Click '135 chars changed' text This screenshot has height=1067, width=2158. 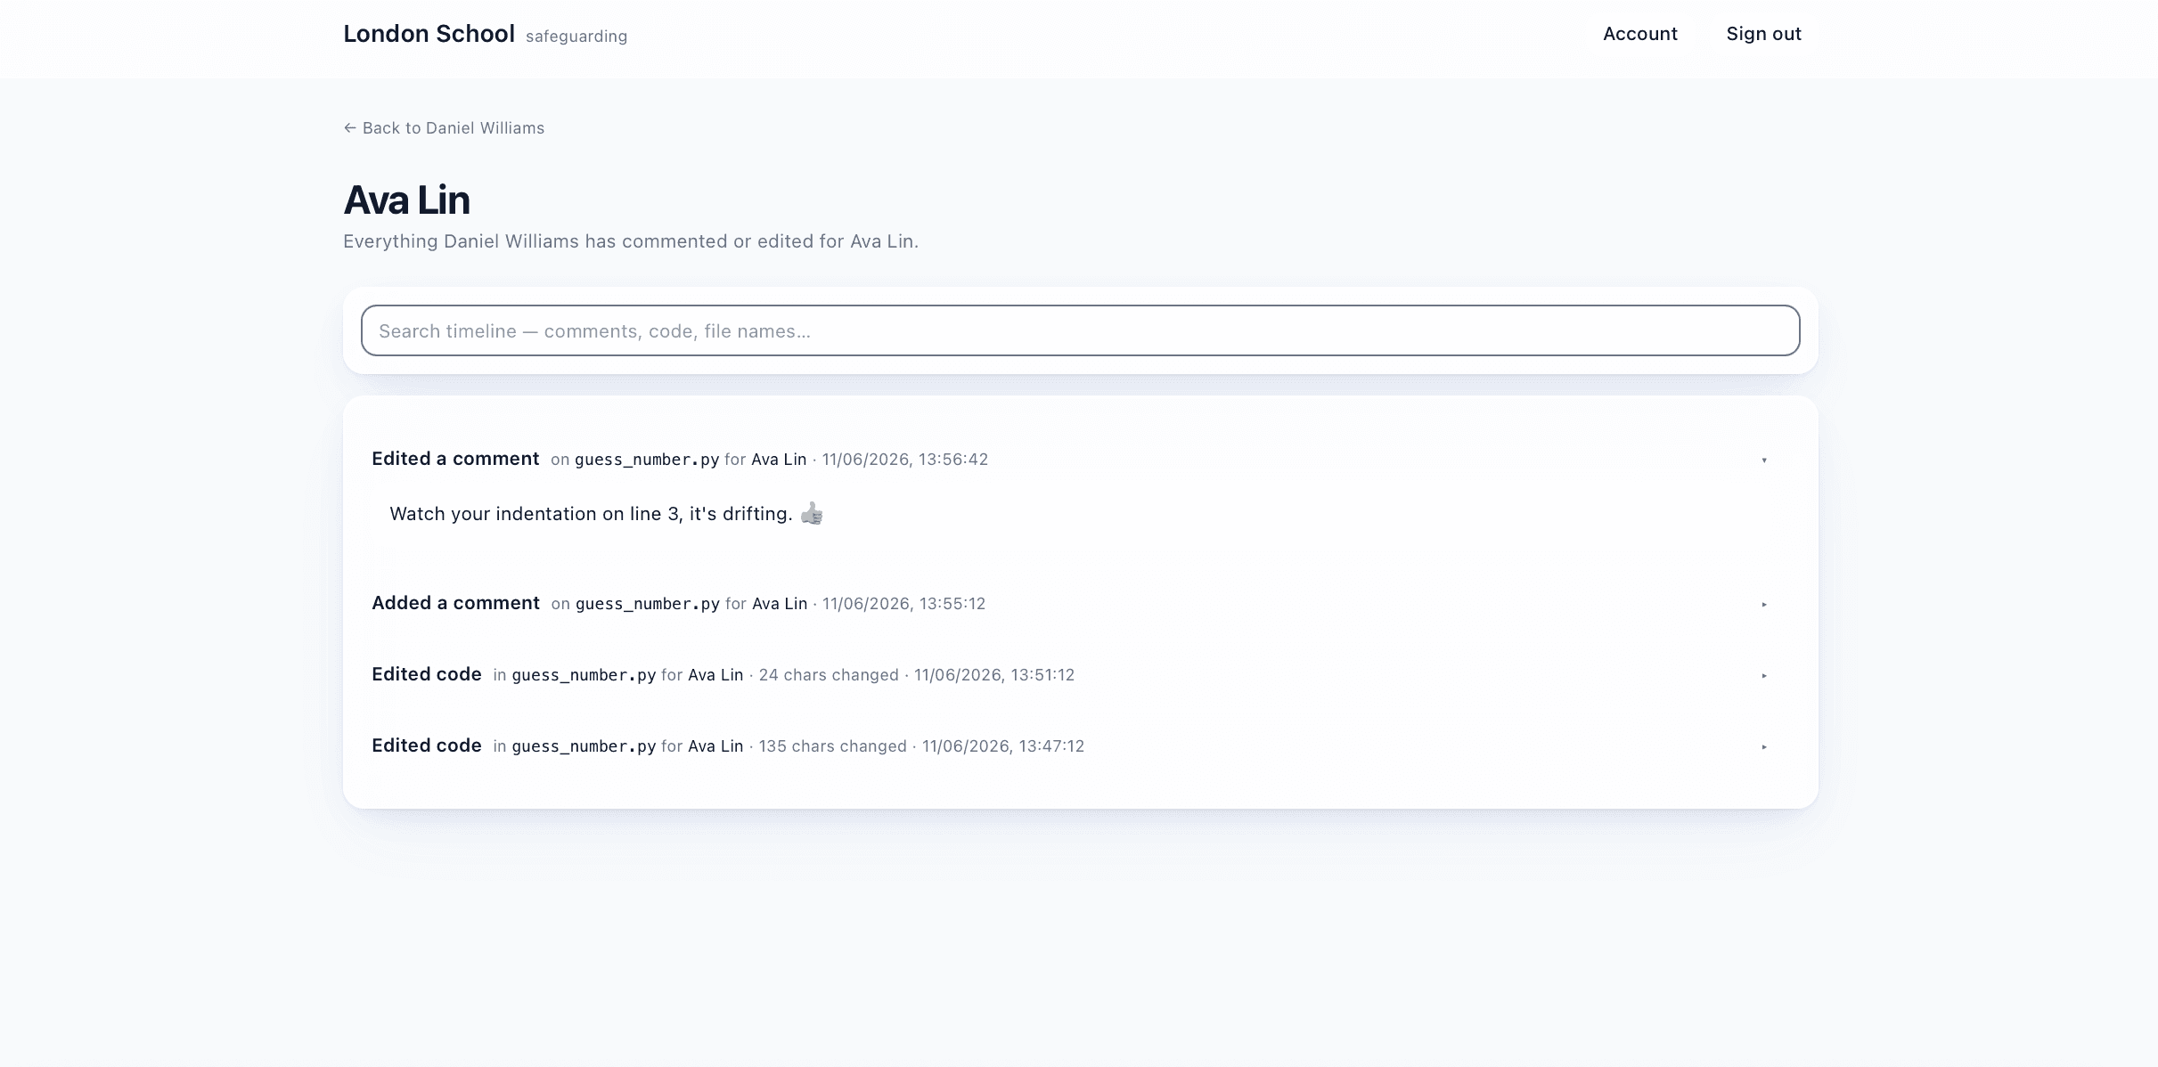pos(832,746)
